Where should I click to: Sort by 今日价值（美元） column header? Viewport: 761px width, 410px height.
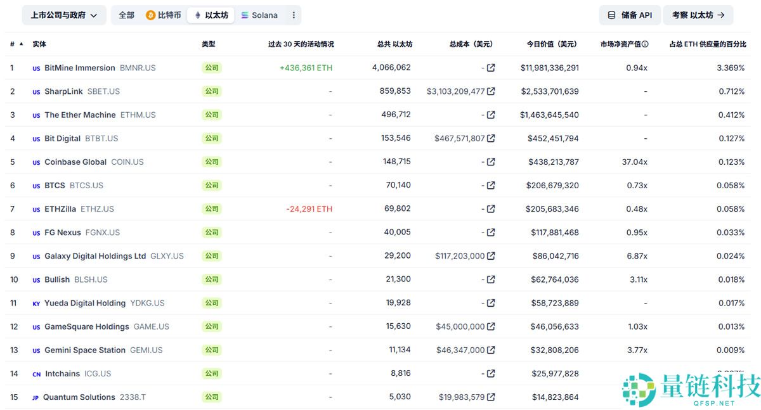coord(552,44)
